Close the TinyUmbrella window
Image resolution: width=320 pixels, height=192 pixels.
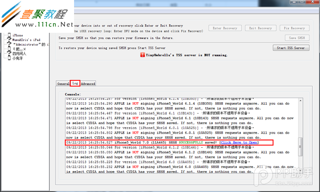point(312,2)
